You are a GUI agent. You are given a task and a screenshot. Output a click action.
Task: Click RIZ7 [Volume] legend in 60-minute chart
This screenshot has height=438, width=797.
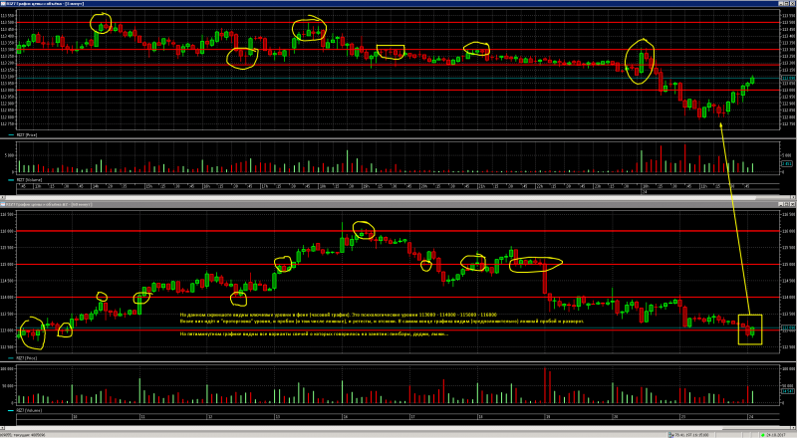click(x=24, y=410)
